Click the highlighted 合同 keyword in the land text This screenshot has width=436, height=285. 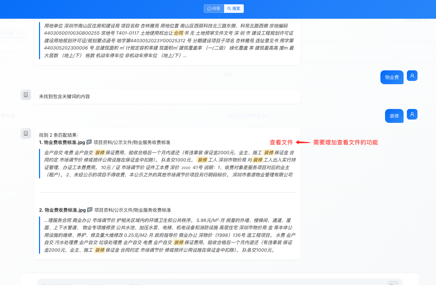click(x=178, y=33)
